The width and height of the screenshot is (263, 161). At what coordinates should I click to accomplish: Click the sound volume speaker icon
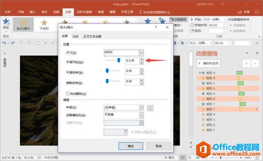tap(150, 108)
